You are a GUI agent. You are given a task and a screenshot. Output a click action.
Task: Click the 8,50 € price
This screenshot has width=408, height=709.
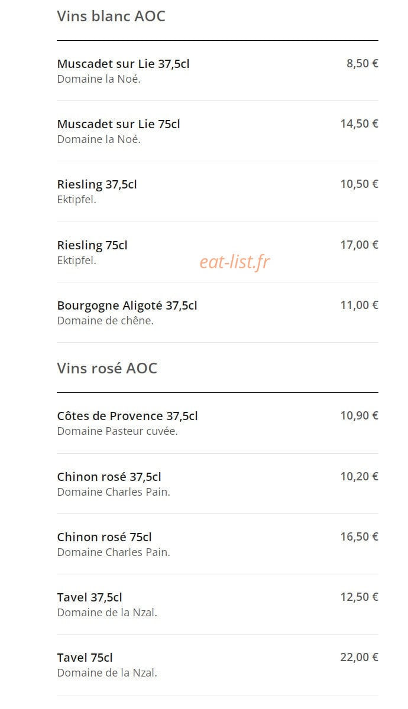[x=362, y=63]
